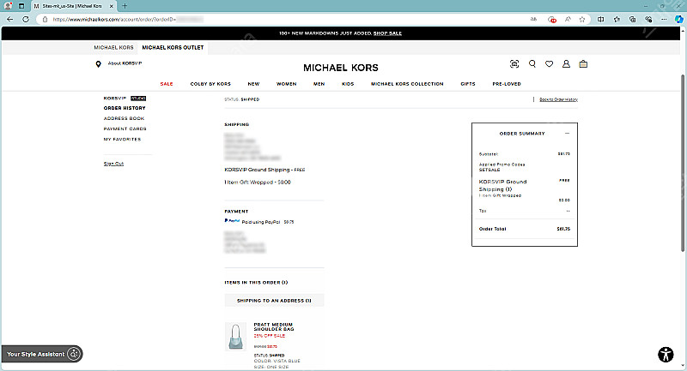Viewport: 687px width, 371px height.
Task: Click the SETSALE promo code text
Action: [489, 170]
